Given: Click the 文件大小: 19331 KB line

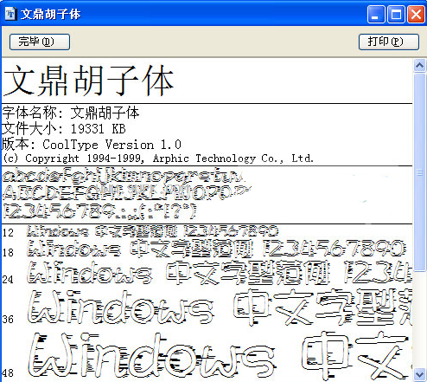Looking at the screenshot, I should [x=64, y=129].
